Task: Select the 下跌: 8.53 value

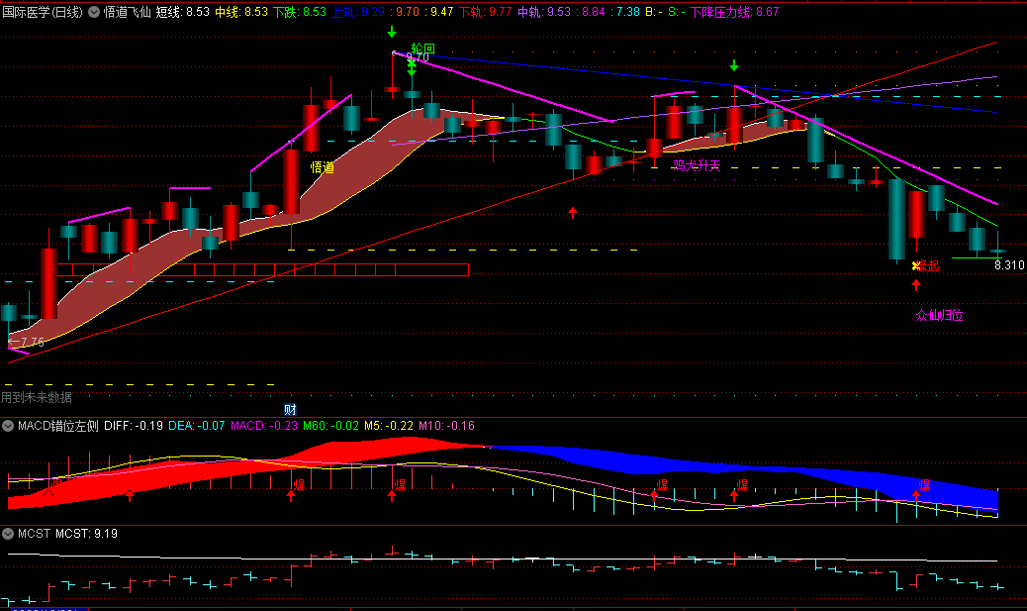Action: pos(300,12)
